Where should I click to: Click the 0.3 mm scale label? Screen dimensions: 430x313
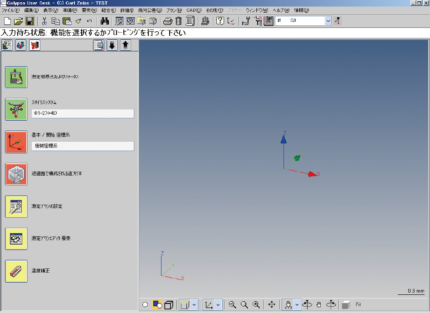tap(416, 291)
